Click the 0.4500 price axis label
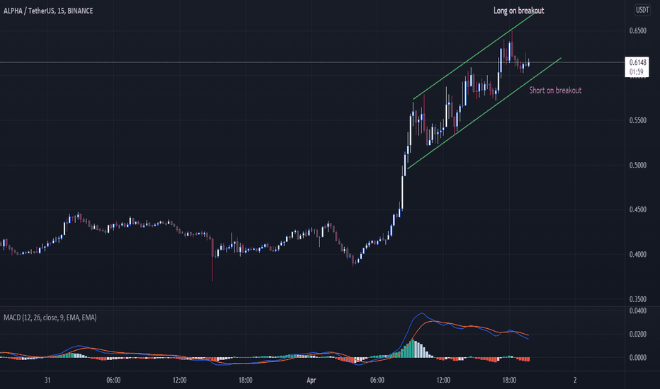The width and height of the screenshot is (660, 389). pos(637,210)
